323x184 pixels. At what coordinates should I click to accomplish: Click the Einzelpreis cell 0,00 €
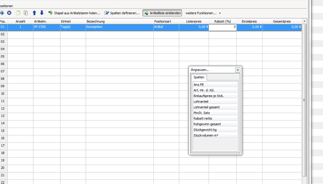click(249, 27)
